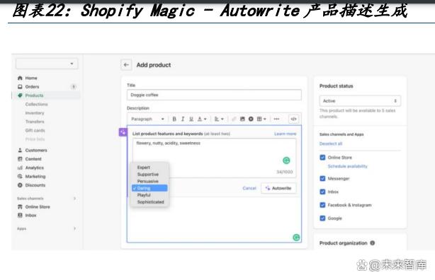Click the Autowrite button
The width and height of the screenshot is (435, 280).
point(278,188)
